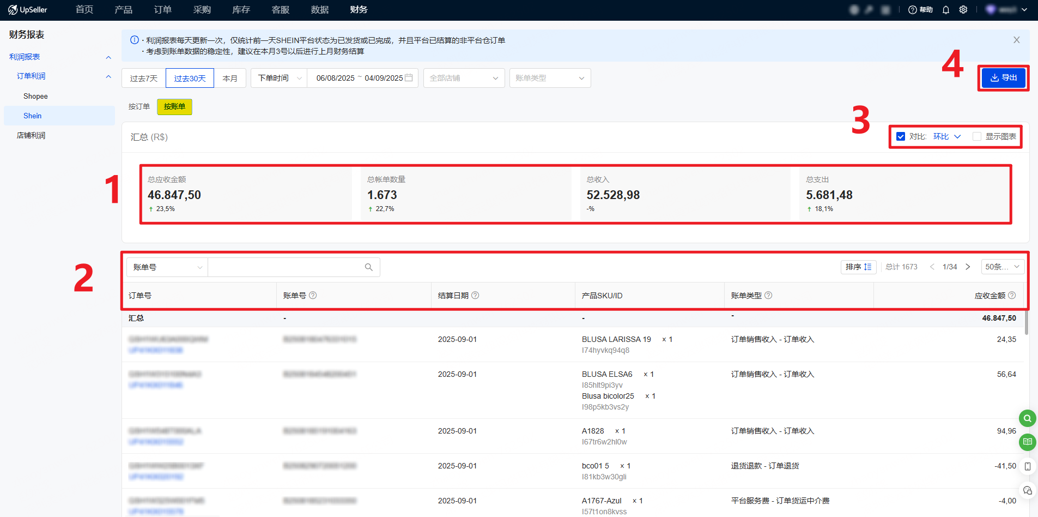Image resolution: width=1038 pixels, height=517 pixels.
Task: Close the blue notice banner
Action: pyautogui.click(x=1017, y=40)
